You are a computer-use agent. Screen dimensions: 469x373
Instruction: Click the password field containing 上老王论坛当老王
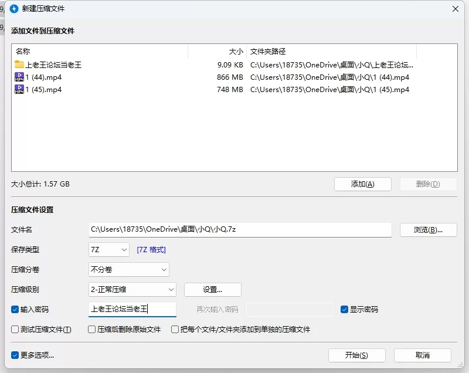132,309
